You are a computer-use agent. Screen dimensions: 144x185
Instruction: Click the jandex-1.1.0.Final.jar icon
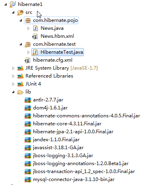pyautogui.click(x=28, y=140)
